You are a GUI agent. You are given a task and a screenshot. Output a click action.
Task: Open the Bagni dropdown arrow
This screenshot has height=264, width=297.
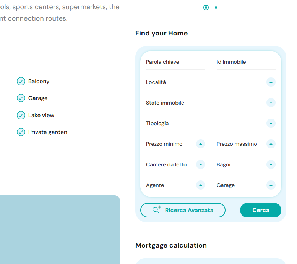tap(271, 164)
